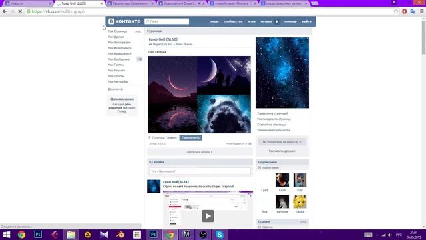Image resolution: width=426 pixels, height=240 pixels.
Task: Stop page loading with the X button
Action: (20, 11)
